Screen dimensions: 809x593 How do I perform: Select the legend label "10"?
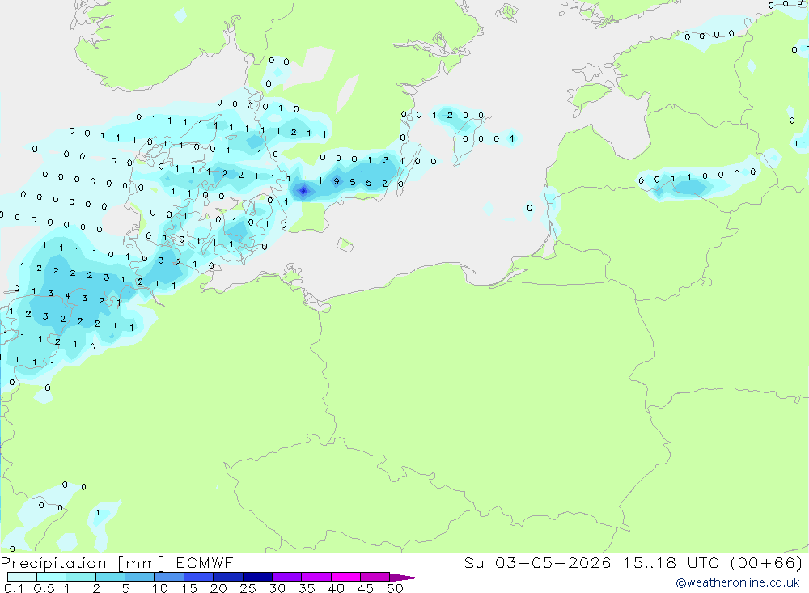click(160, 588)
